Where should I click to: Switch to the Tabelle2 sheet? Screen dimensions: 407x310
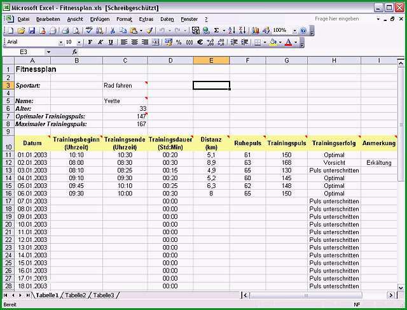pyautogui.click(x=75, y=295)
